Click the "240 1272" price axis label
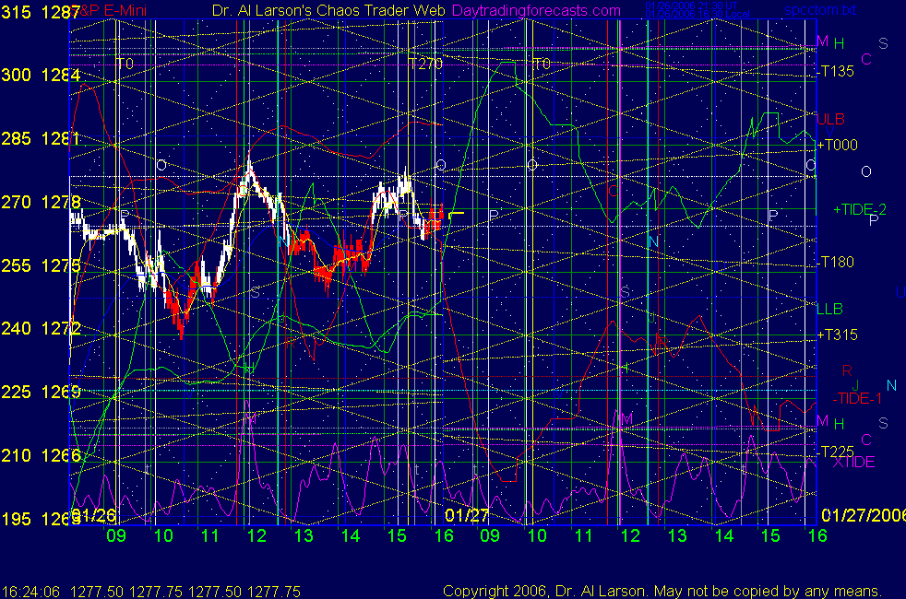The image size is (906, 599). click(41, 328)
